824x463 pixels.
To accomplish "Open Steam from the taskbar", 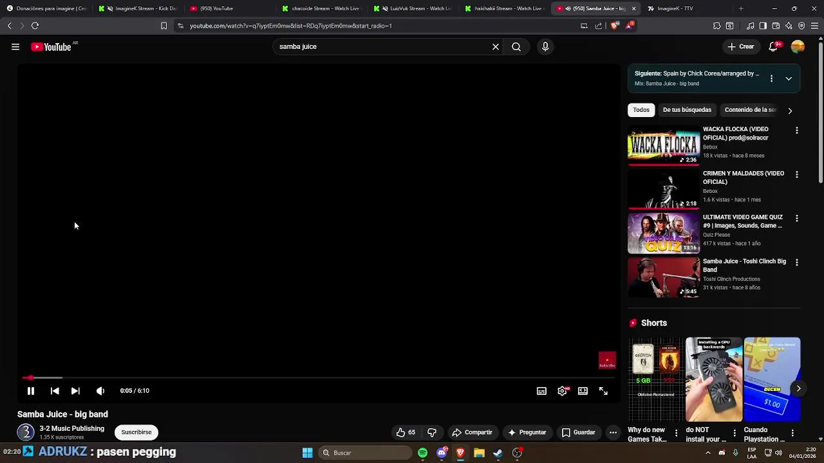I will [498, 453].
